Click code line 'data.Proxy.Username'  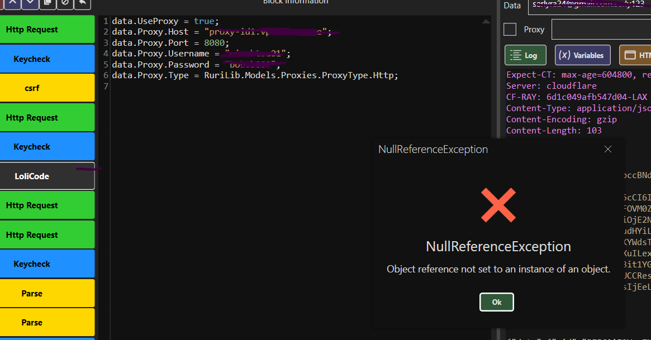tap(201, 54)
